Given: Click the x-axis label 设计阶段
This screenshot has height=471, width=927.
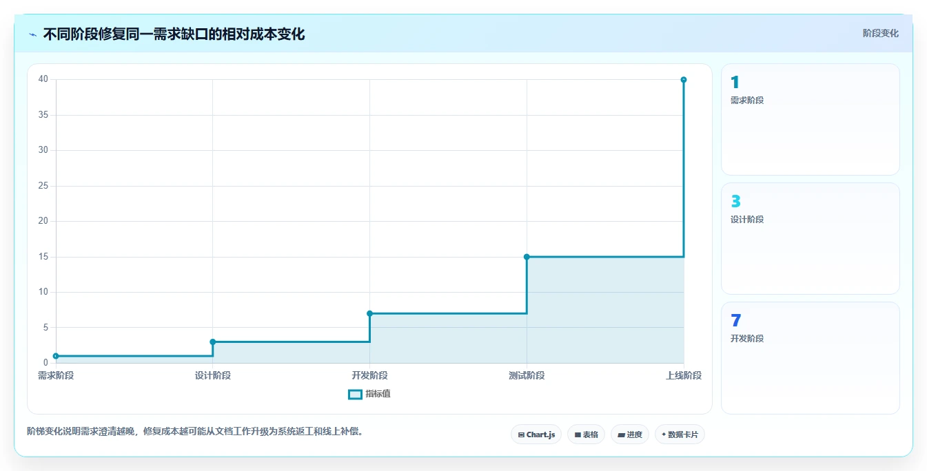Looking at the screenshot, I should pyautogui.click(x=213, y=375).
